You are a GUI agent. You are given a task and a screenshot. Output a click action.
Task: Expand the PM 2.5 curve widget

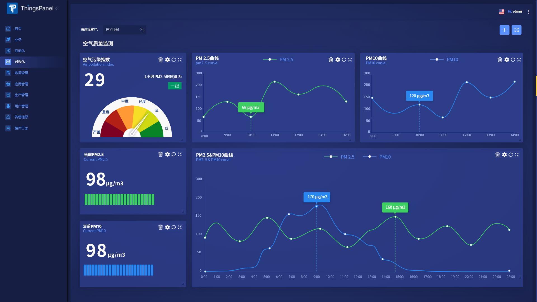[350, 60]
